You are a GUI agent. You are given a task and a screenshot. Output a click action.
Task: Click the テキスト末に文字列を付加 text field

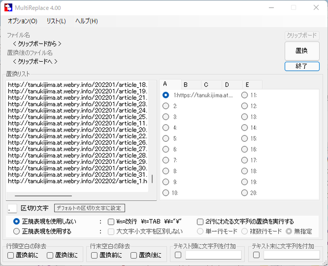coord(292,255)
